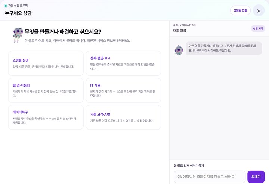Click the description 입점, 상품 등록, 운영과 광고
Viewport: 269px width, 184px height.
pos(43,66)
